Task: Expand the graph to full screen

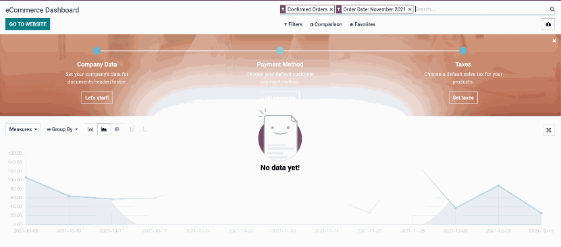Action: click(x=549, y=130)
